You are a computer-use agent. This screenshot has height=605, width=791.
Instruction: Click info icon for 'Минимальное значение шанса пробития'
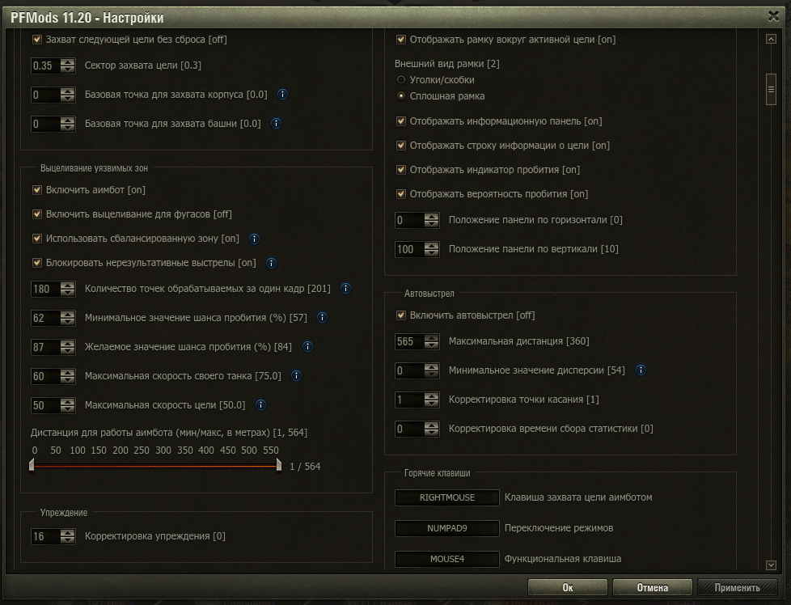point(322,318)
